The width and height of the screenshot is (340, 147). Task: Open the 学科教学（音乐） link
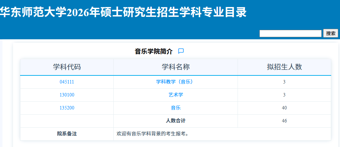click(175, 82)
